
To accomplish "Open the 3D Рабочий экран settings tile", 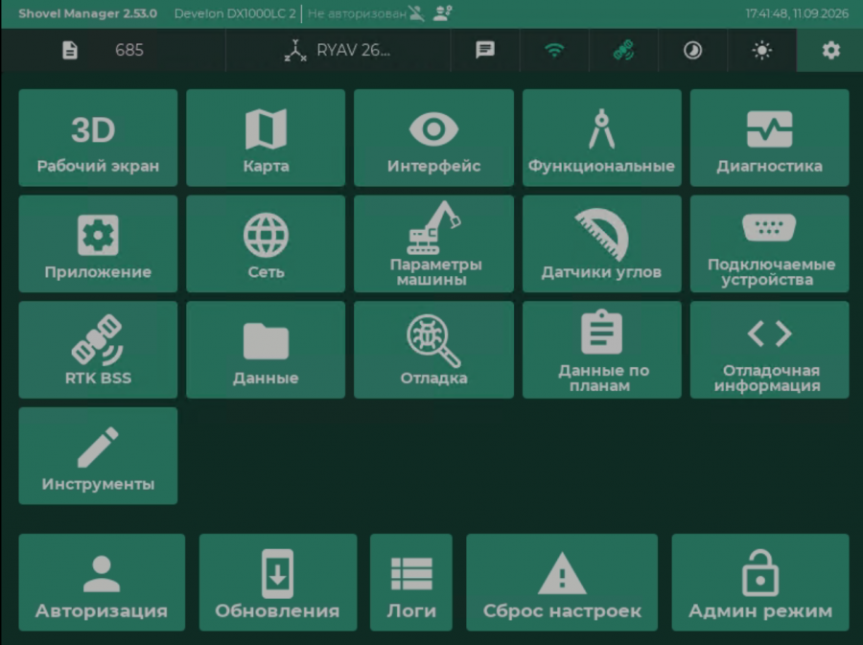I will [x=98, y=137].
